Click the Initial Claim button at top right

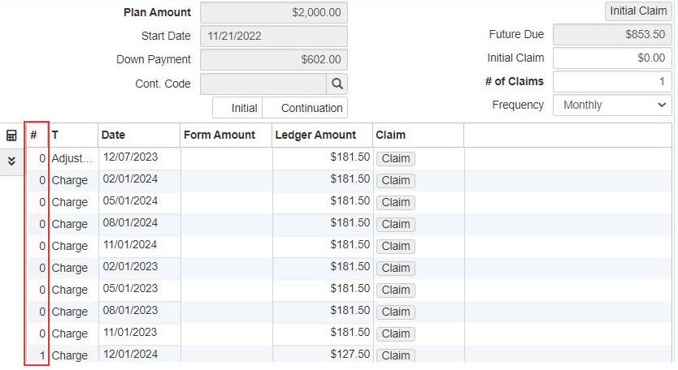638,11
